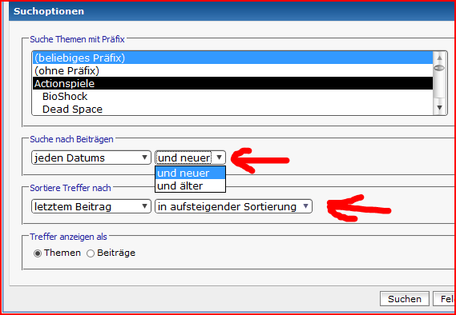456x315 pixels.
Task: Click the arrow of 'letztem Beitrag' combo box
Action: point(144,206)
